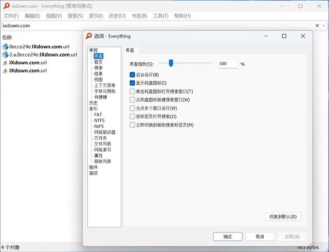Click the Everything logo icon in main title bar

tap(7, 6)
